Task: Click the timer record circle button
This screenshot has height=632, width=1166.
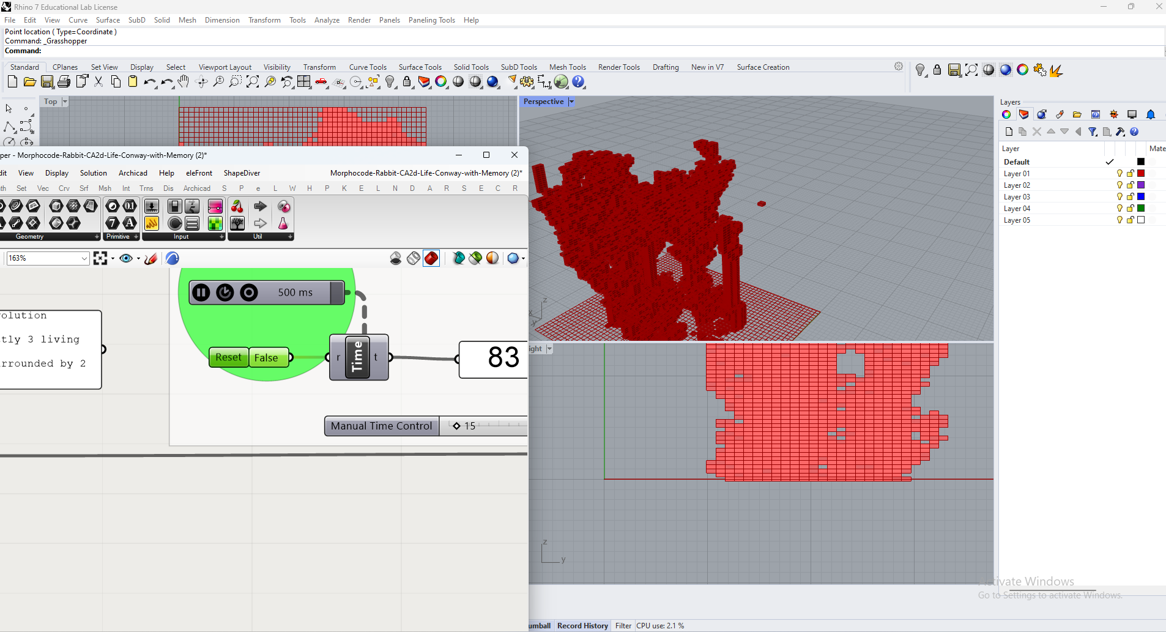Action: click(x=249, y=292)
